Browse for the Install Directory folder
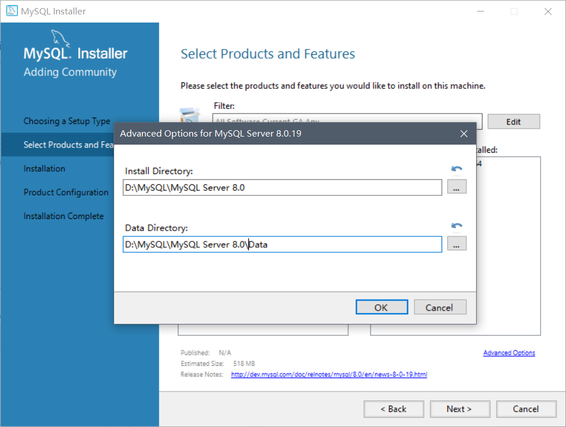Image resolution: width=566 pixels, height=427 pixels. coord(456,187)
